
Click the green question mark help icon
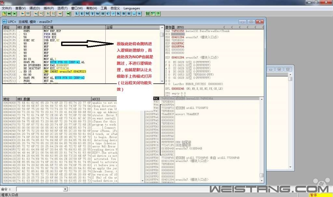tap(158, 14)
